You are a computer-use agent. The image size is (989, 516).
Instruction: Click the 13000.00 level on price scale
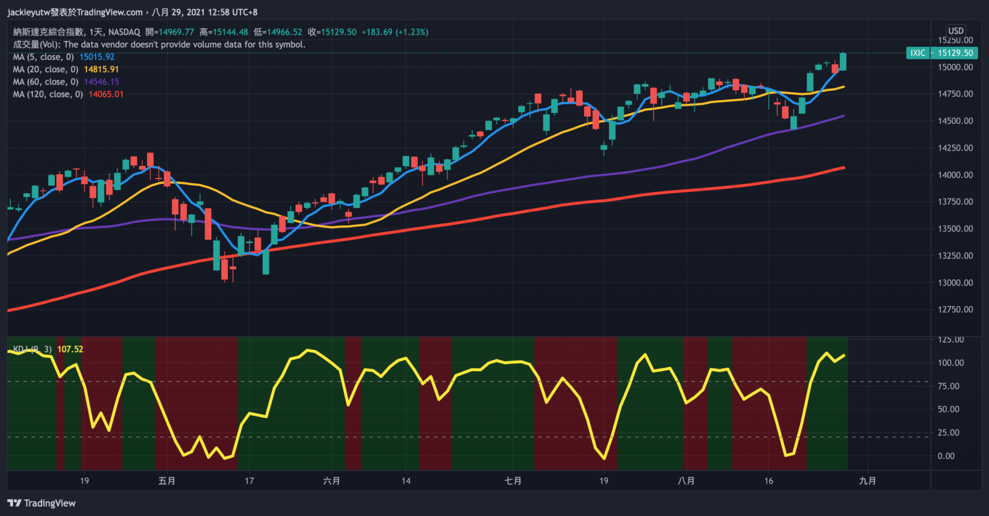click(x=955, y=283)
